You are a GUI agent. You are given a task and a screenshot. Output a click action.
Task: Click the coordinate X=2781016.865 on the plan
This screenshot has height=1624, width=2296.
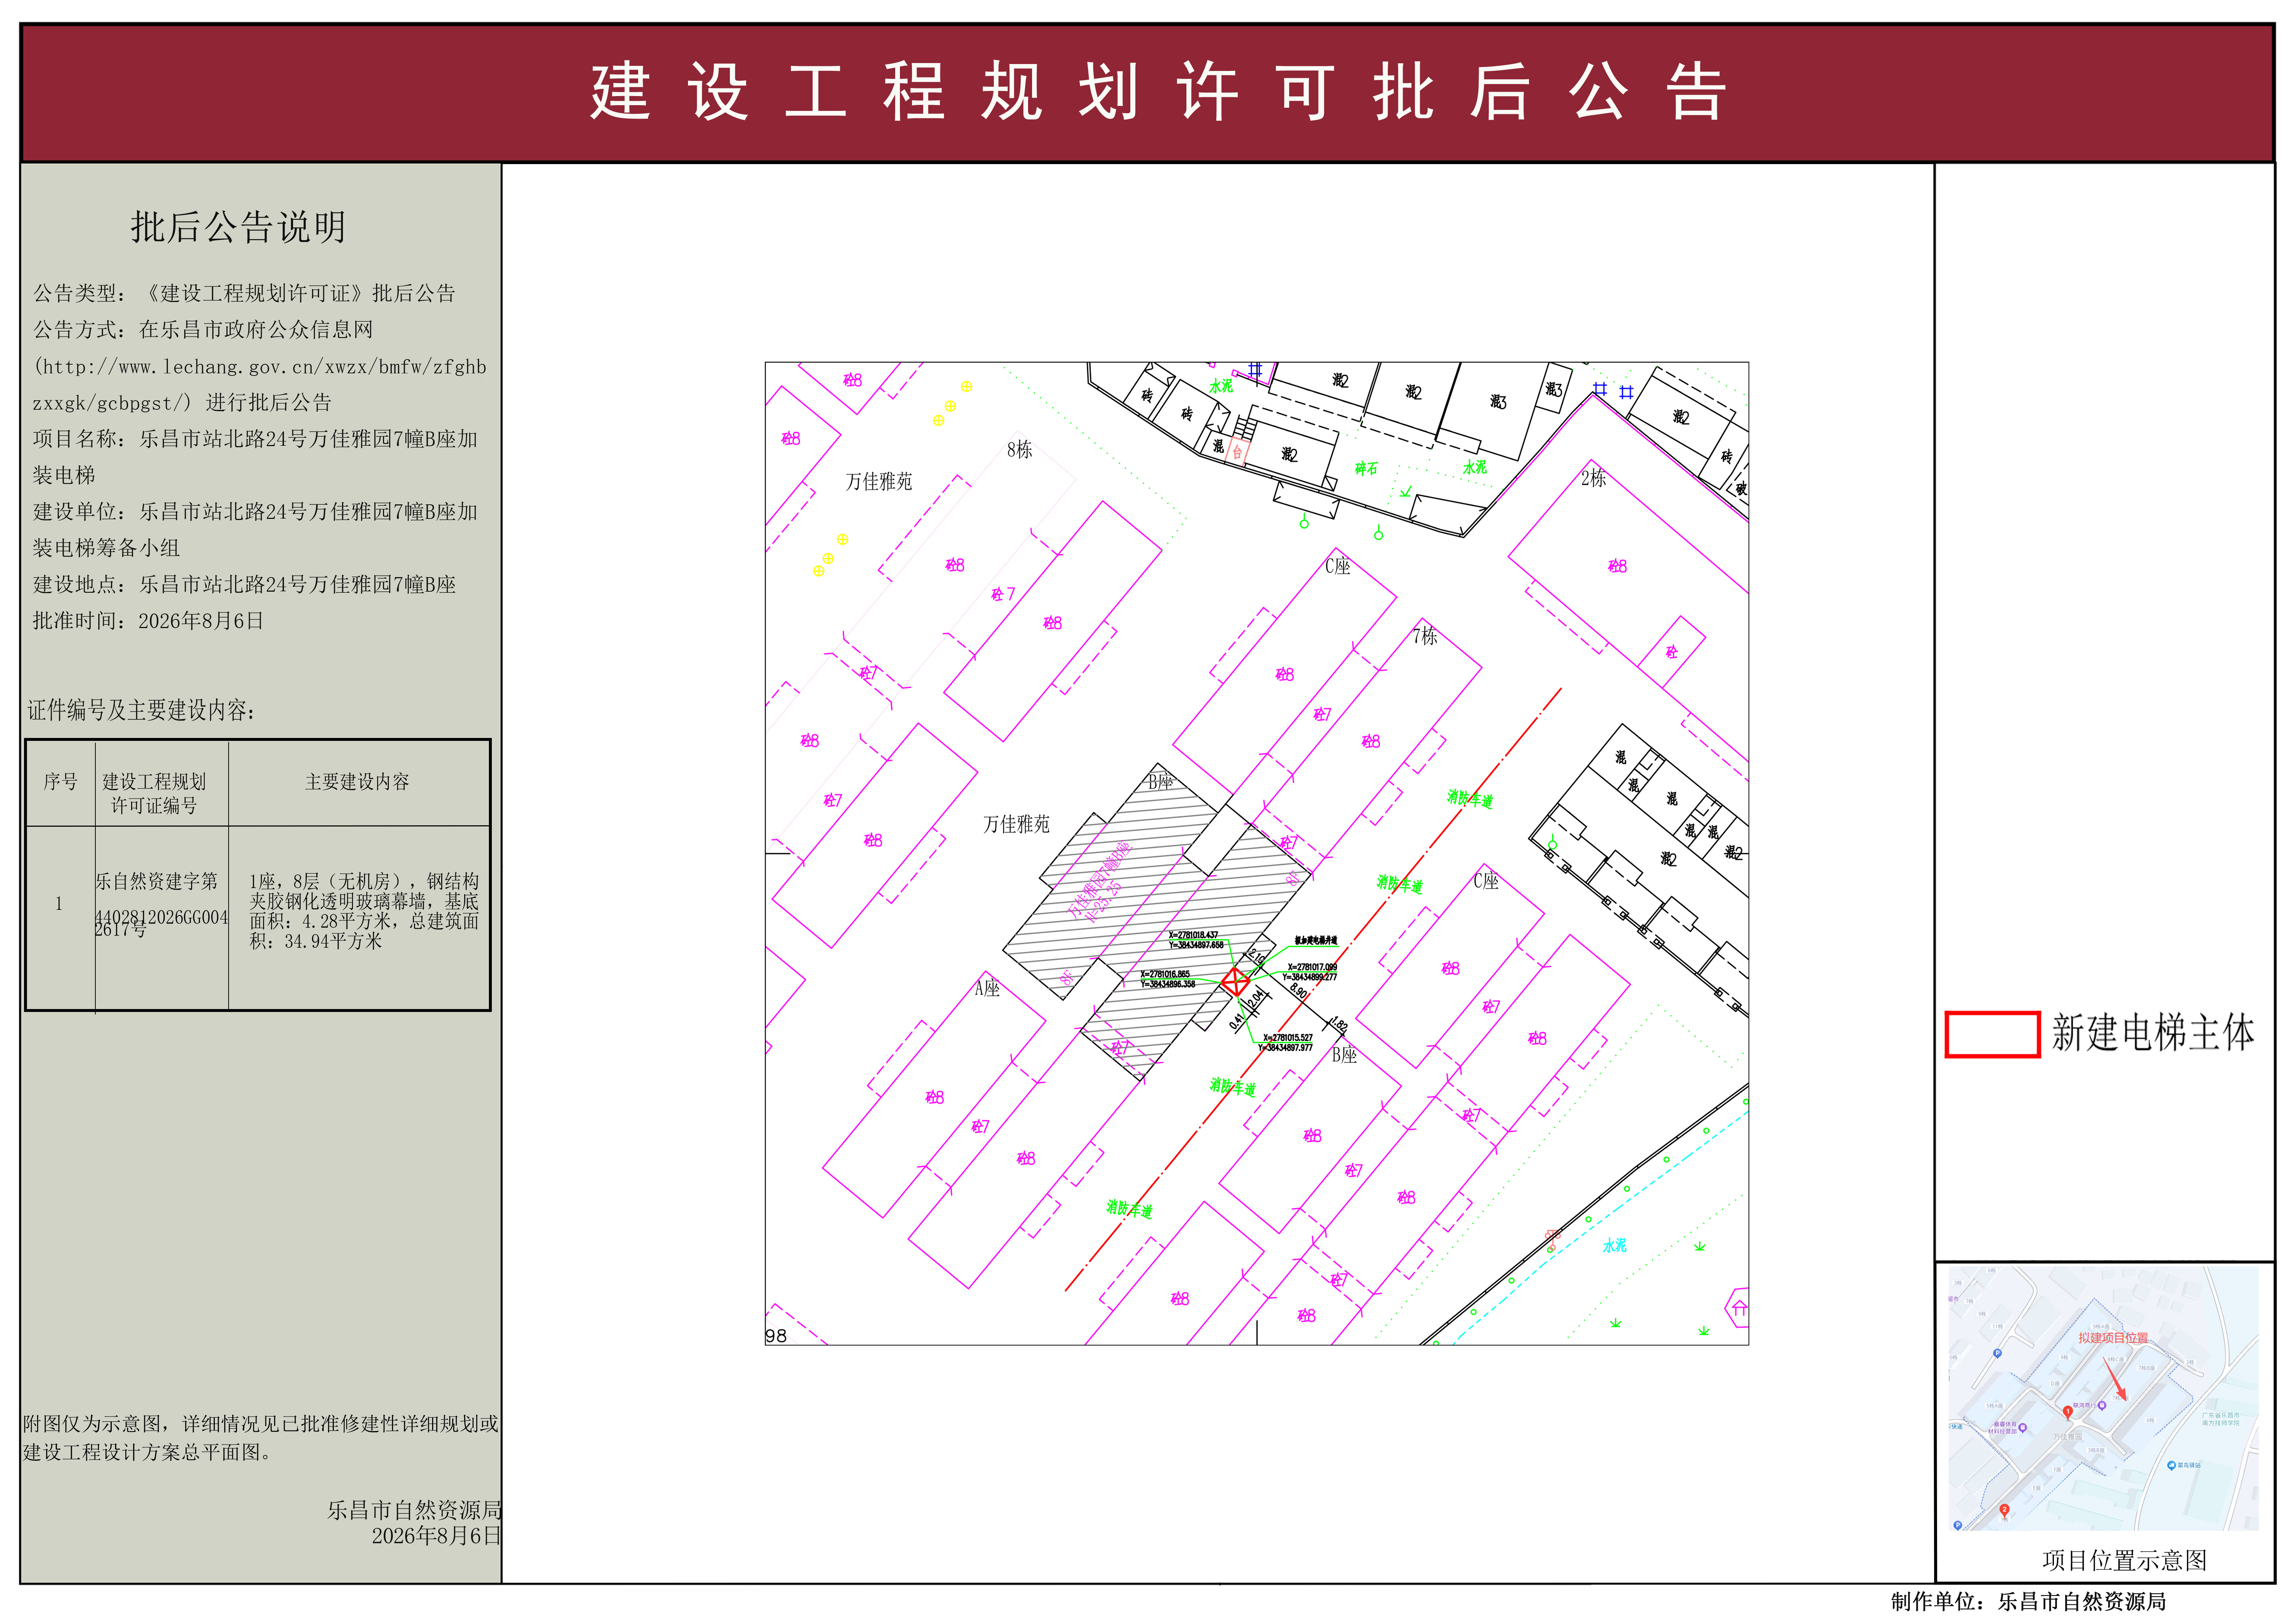[1166, 974]
